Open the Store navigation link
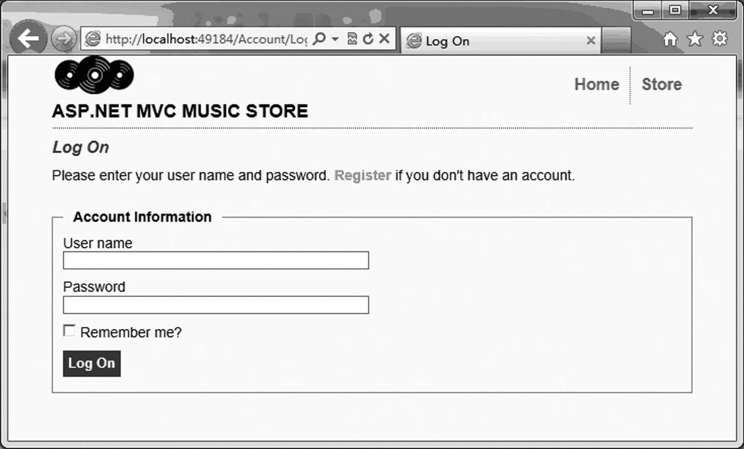The image size is (744, 449). [x=661, y=84]
